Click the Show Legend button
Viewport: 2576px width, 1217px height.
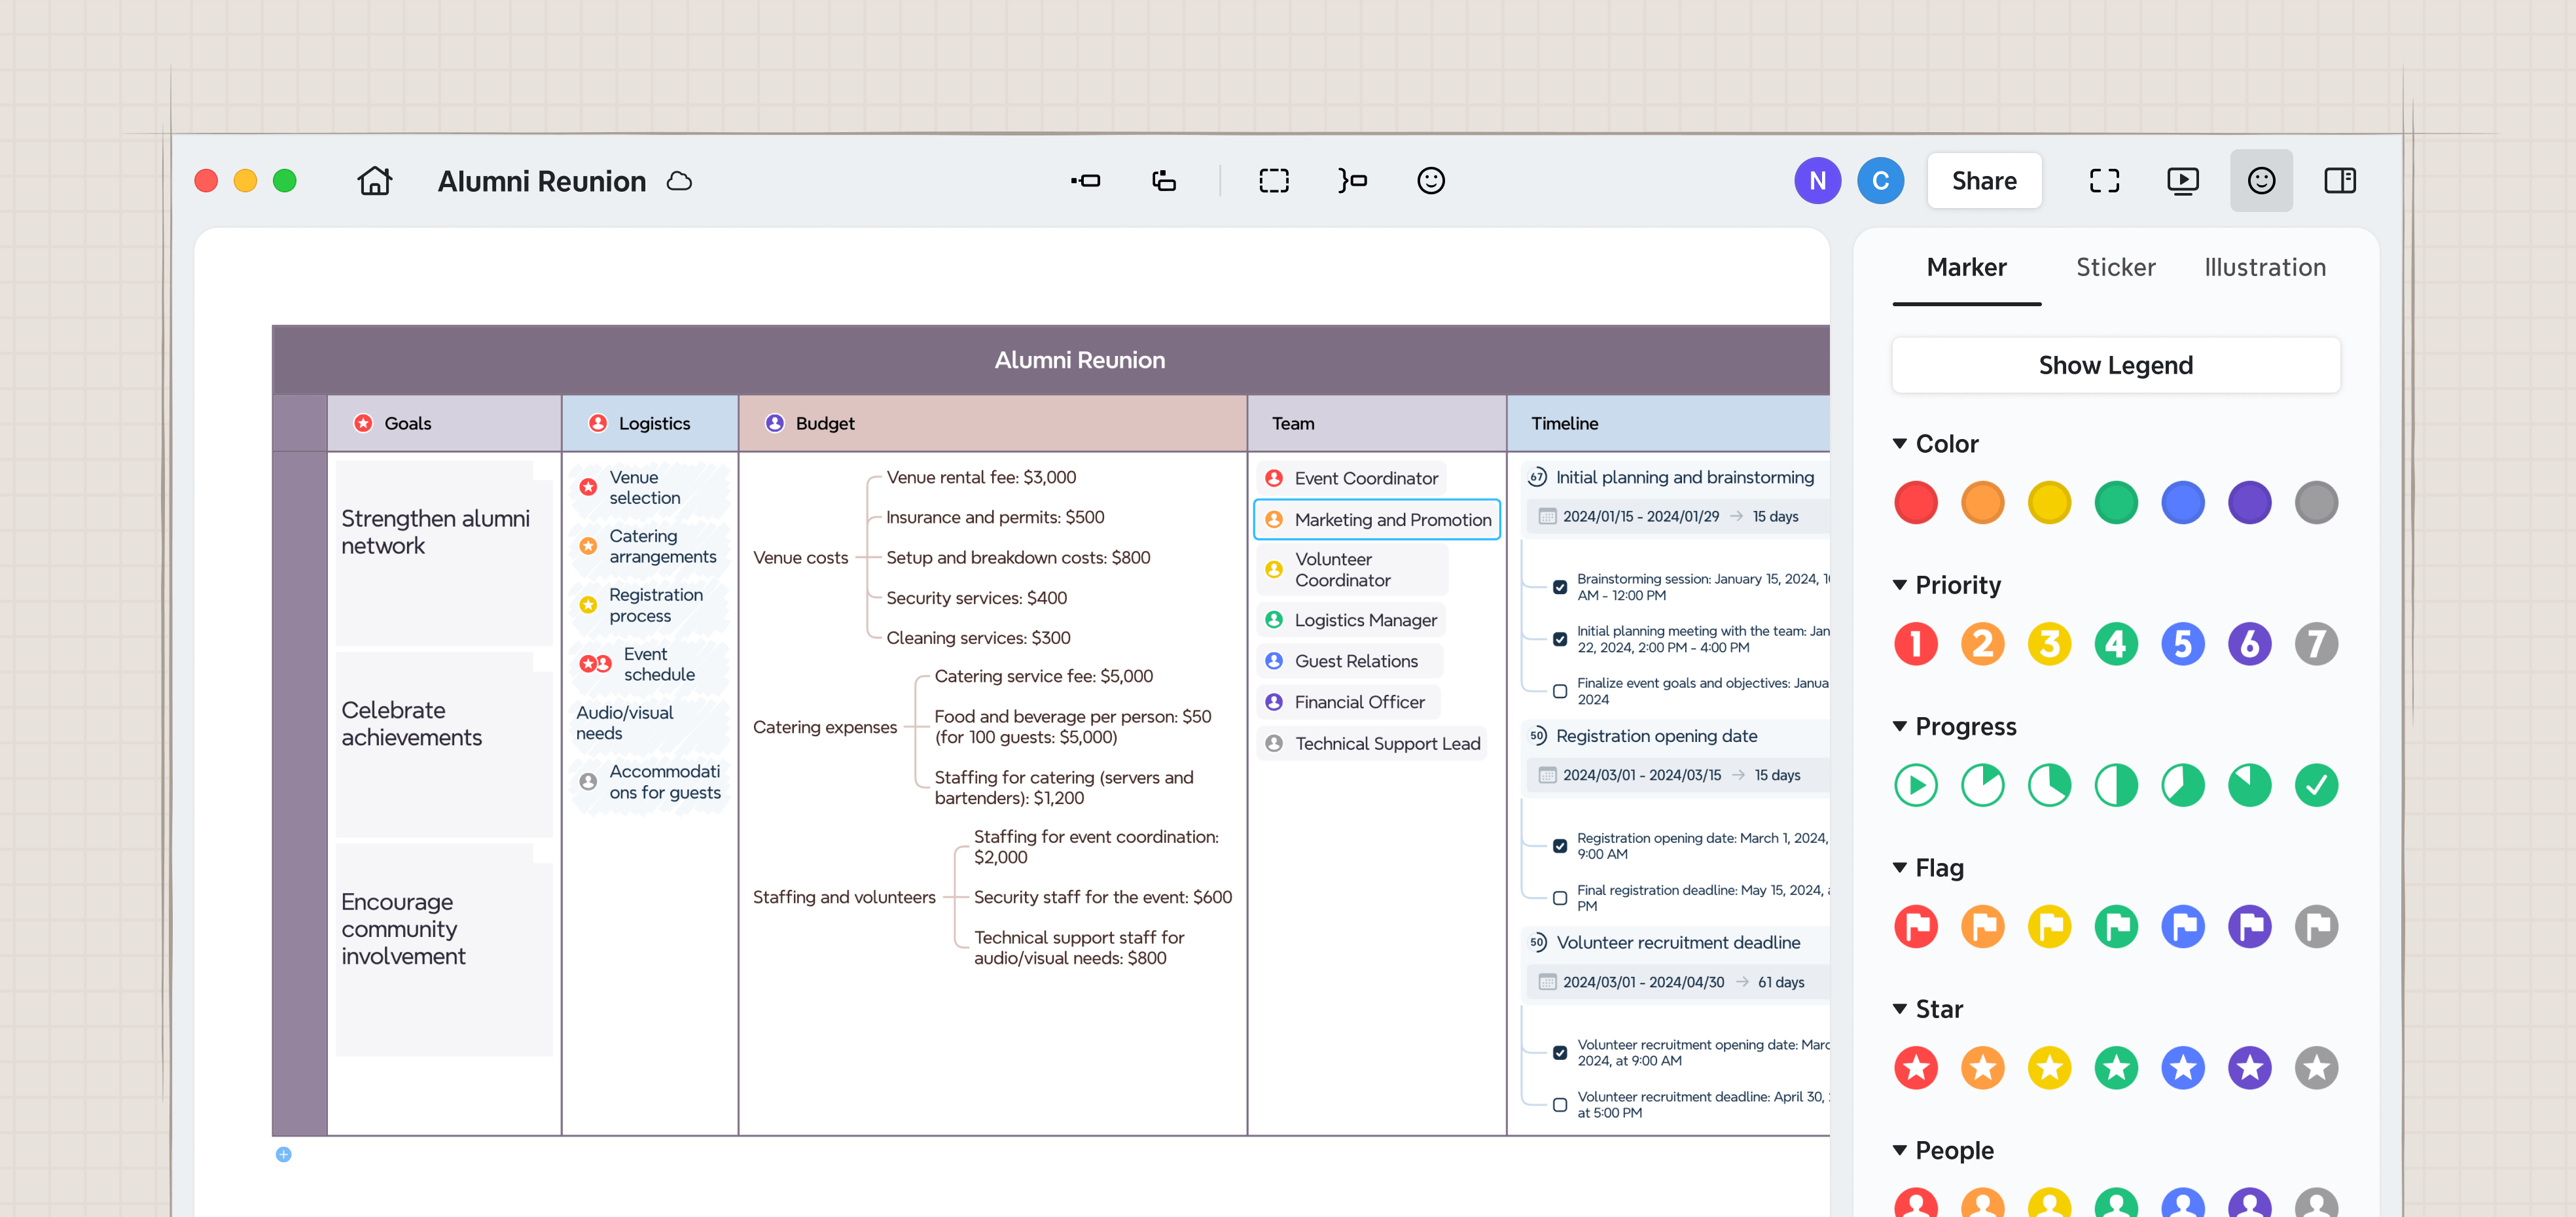[x=2115, y=365]
